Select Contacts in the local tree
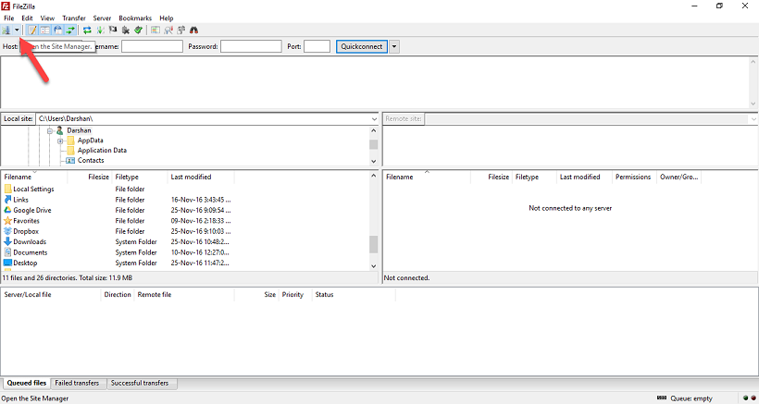This screenshot has height=404, width=759. (91, 161)
